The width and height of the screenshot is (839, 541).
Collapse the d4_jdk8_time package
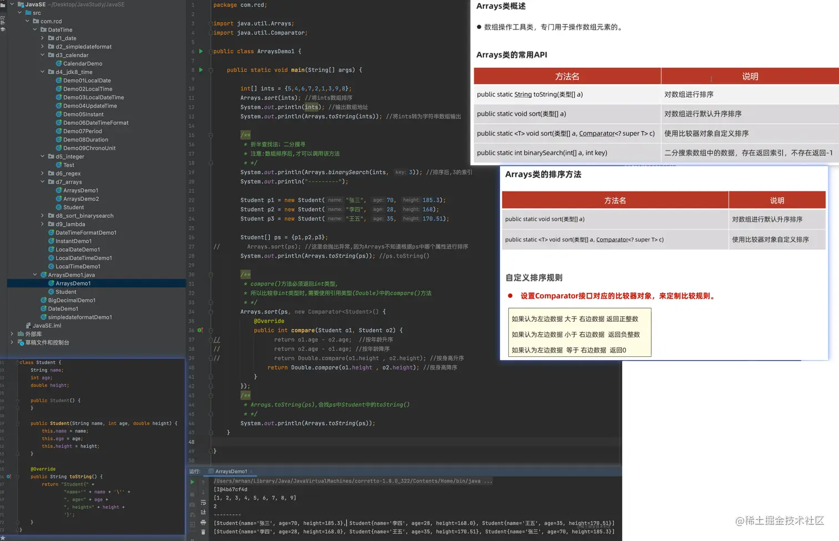pyautogui.click(x=43, y=72)
